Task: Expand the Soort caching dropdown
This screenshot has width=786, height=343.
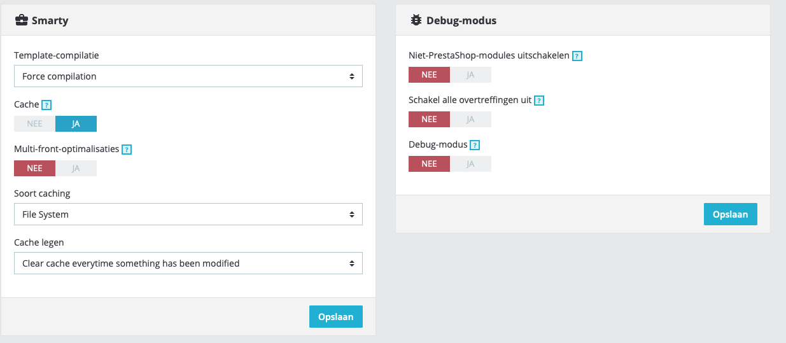Action: pyautogui.click(x=188, y=214)
